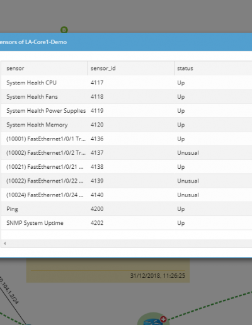The height and width of the screenshot is (325, 252).
Task: Click the Sensors of LA-Core1-Demo title bar
Action: pyautogui.click(x=126, y=42)
